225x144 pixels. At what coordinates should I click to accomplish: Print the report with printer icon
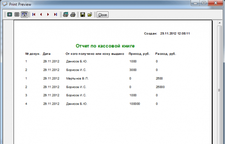point(73,14)
